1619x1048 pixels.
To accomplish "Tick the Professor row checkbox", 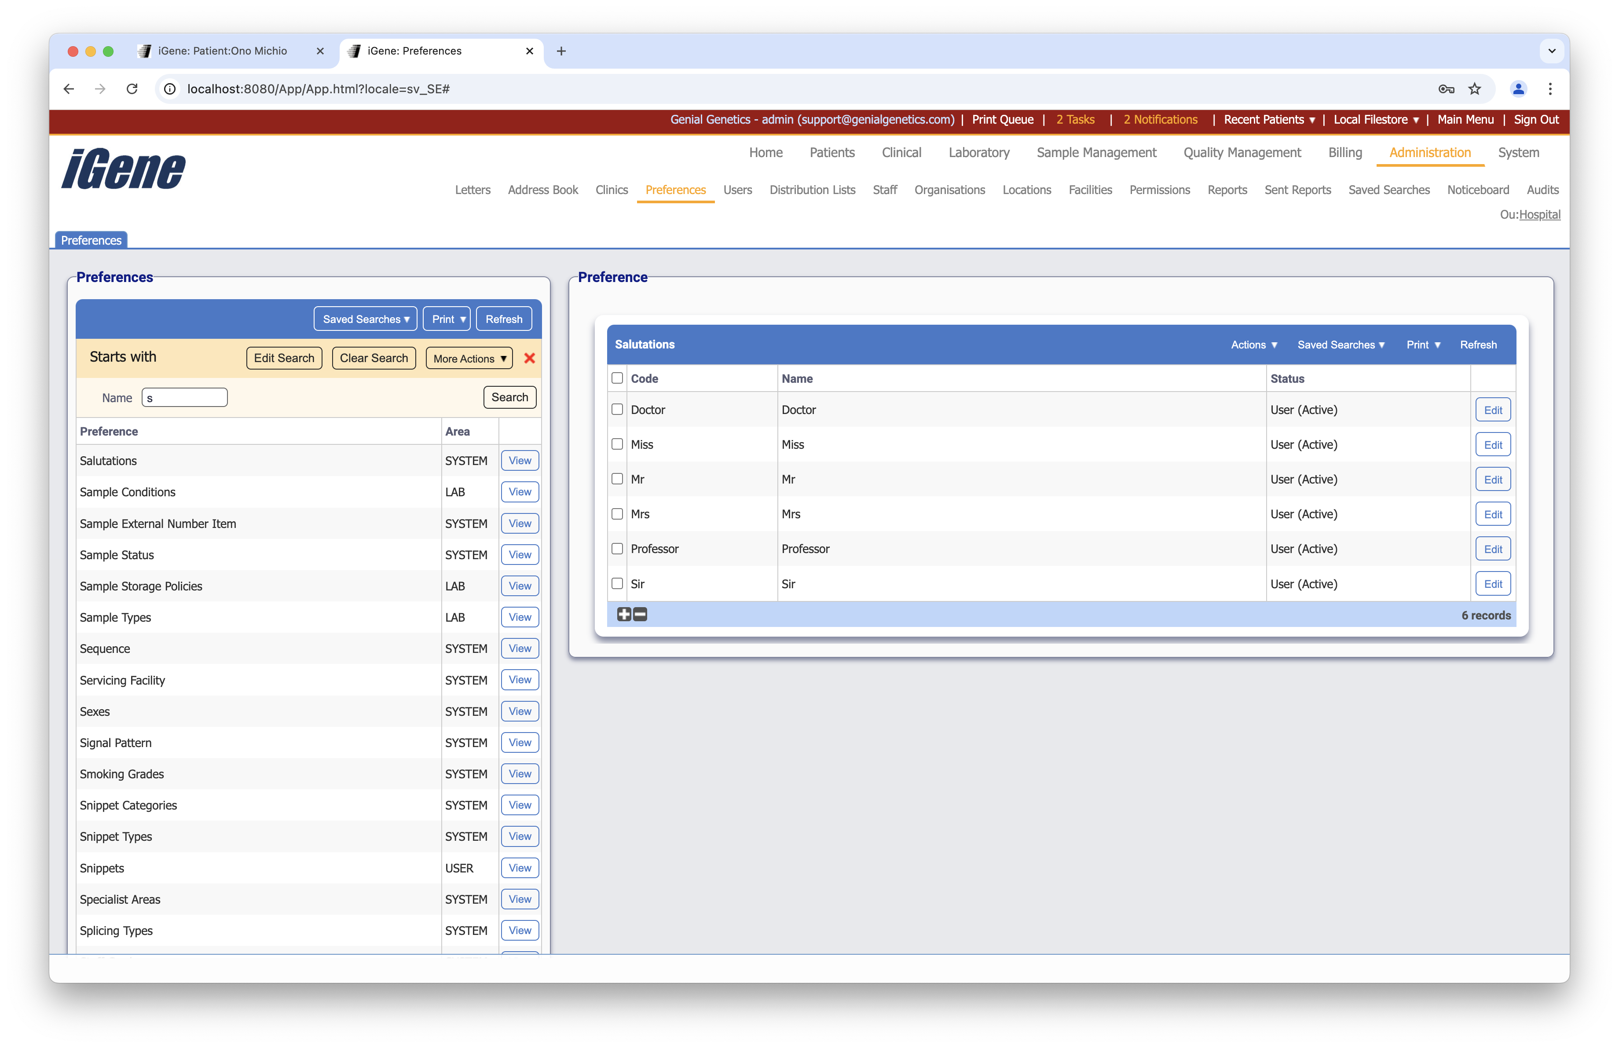I will click(x=617, y=548).
